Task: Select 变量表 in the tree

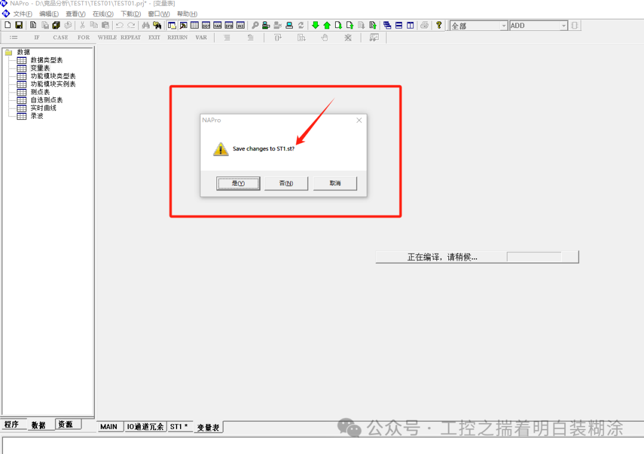Action: [x=40, y=68]
